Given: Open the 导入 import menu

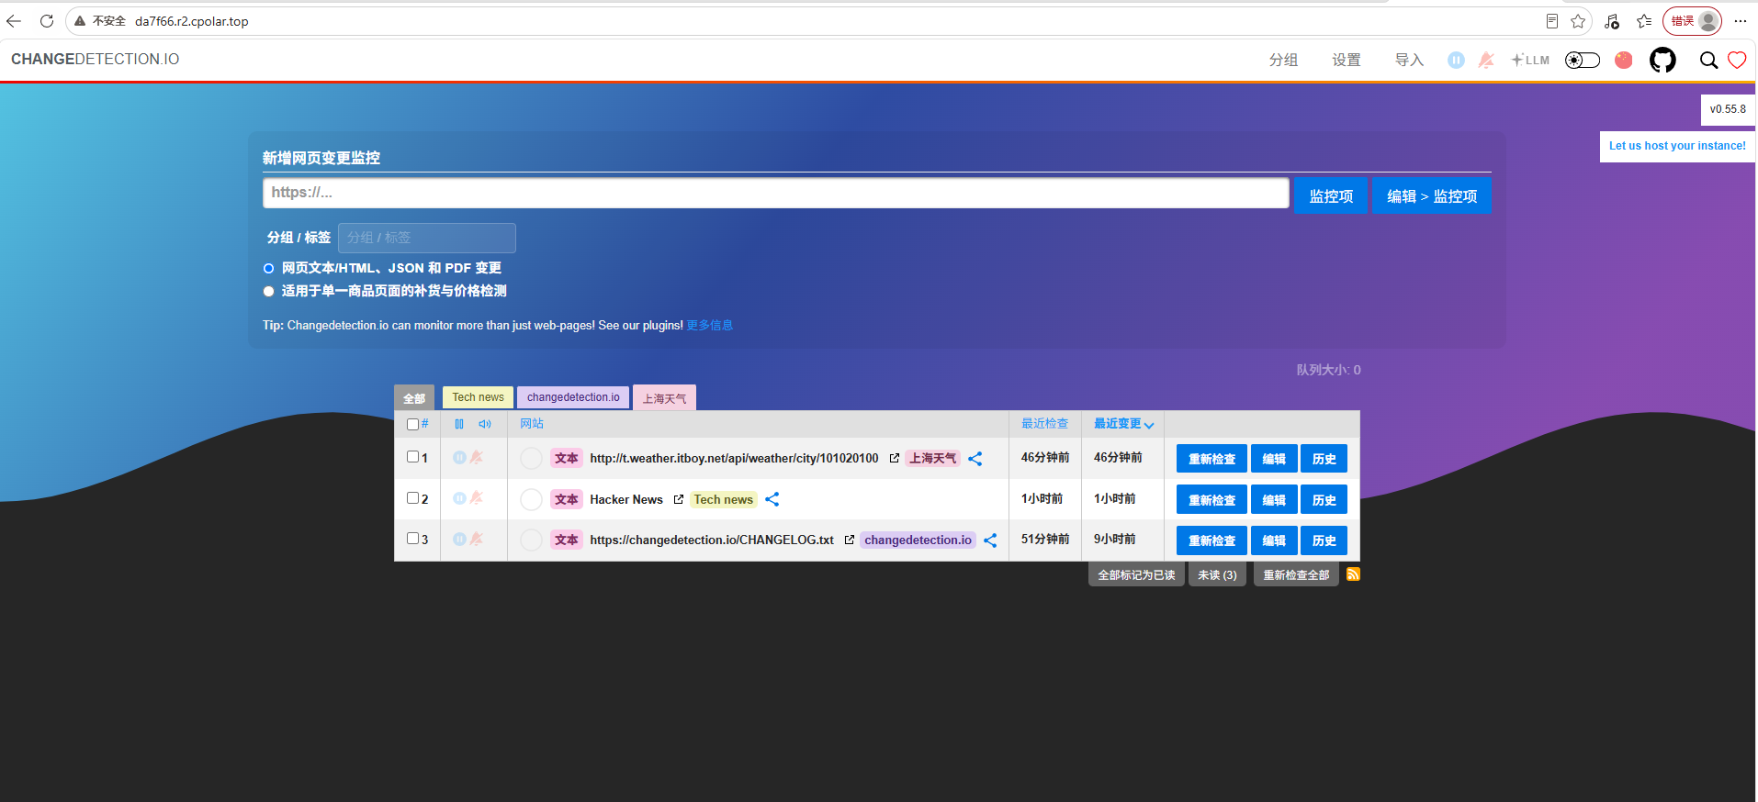Looking at the screenshot, I should pyautogui.click(x=1409, y=60).
